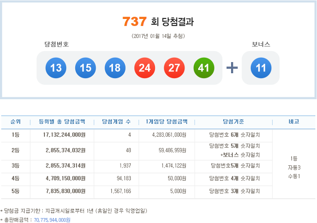Viewport: 317px width, 223px height.
Task: Click the winning game count 1,937
Action: [x=125, y=166]
